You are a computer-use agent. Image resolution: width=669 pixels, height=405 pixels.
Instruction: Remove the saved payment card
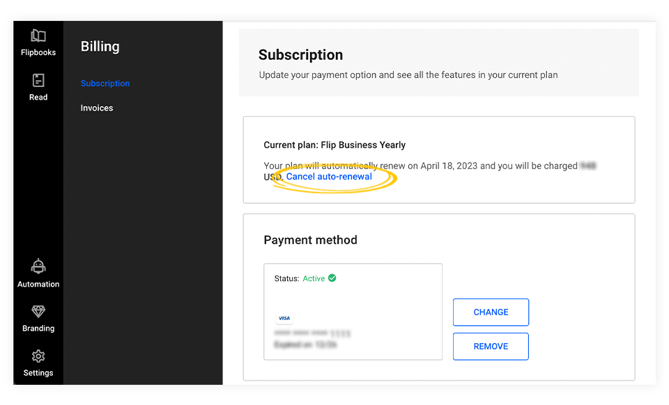coord(491,346)
